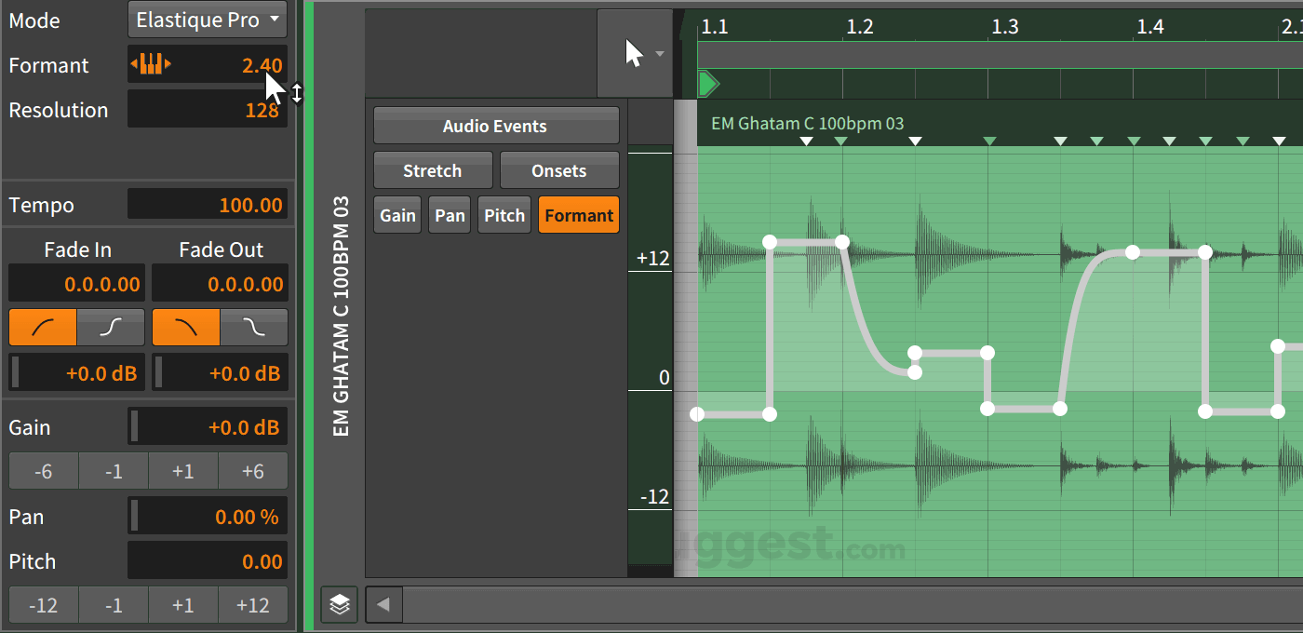The height and width of the screenshot is (633, 1303).
Task: Select the S-curve fade-in shape
Action: click(110, 327)
